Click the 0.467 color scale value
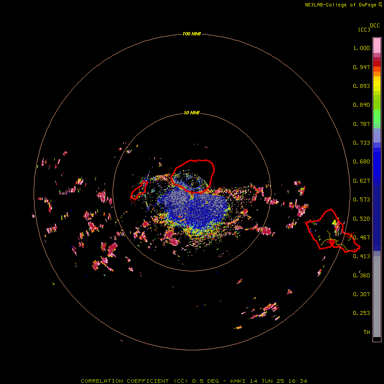This screenshot has width=384, height=384. click(x=361, y=238)
